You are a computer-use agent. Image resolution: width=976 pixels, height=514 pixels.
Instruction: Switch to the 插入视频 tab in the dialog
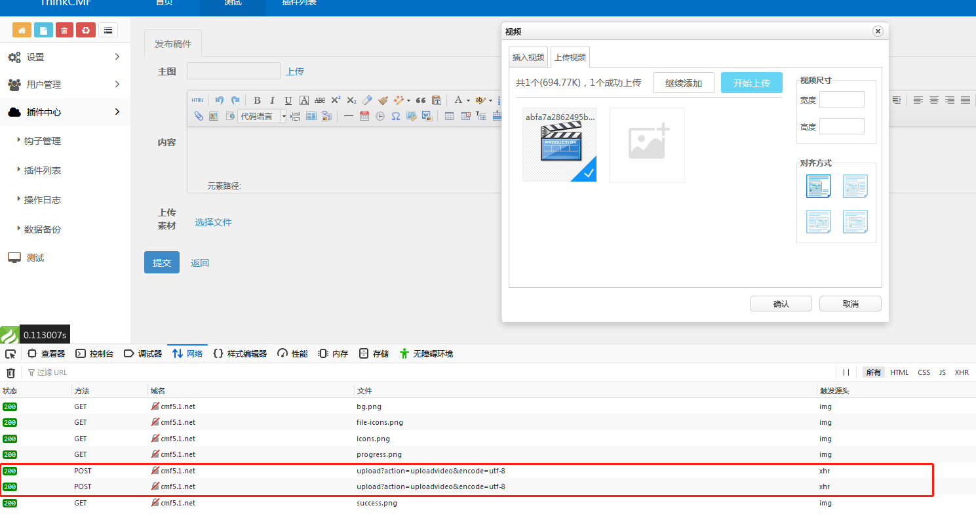[528, 57]
